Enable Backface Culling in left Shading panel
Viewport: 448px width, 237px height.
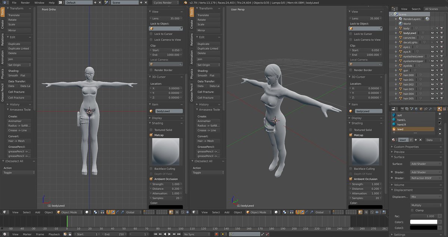coord(151,169)
